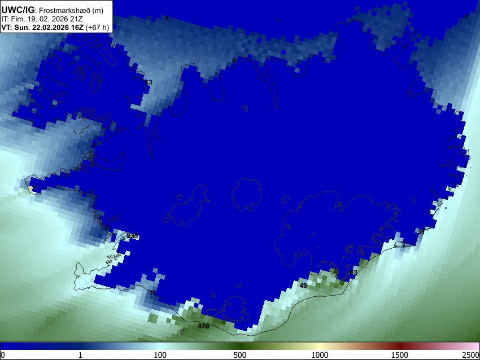Viewport: 480px width, 360px height.
Task: Click the colorbar tick label "2500"
Action: pyautogui.click(x=471, y=355)
